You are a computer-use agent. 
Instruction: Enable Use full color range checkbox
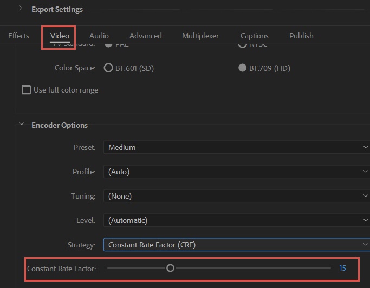pos(26,90)
